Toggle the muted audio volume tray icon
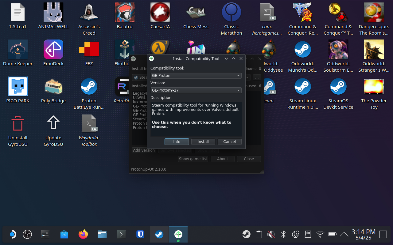This screenshot has width=393, height=245. point(271,235)
